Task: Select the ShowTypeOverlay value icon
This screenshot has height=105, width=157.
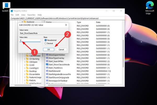Action: [47, 58]
